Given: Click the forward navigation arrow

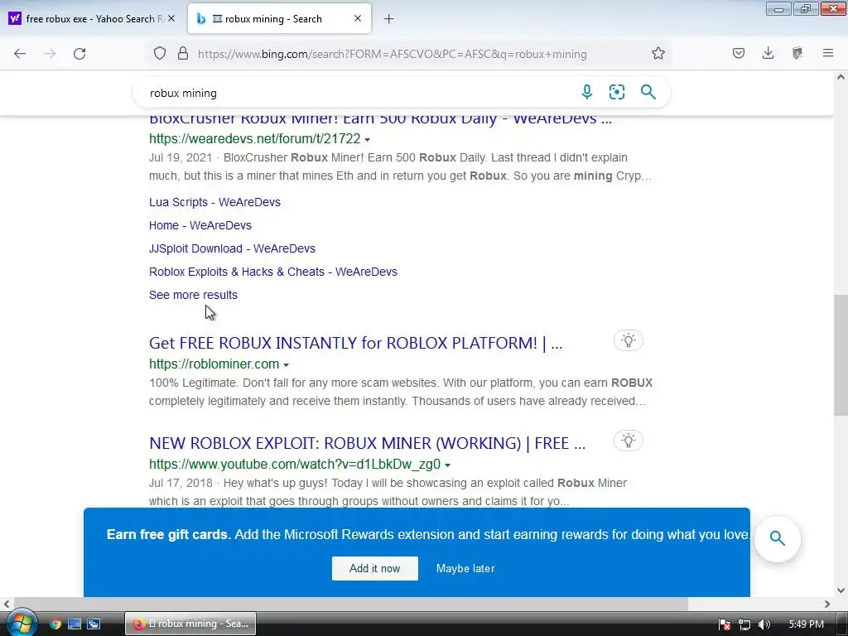Looking at the screenshot, I should tap(50, 54).
